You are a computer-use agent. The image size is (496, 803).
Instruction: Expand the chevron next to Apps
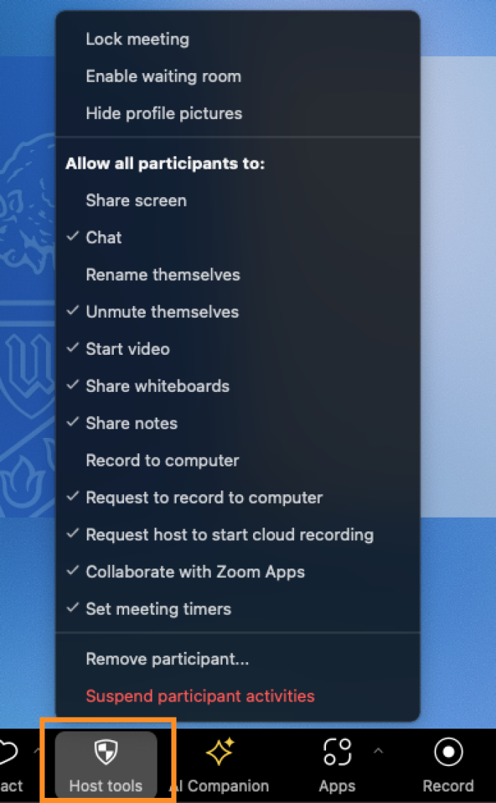(x=378, y=750)
